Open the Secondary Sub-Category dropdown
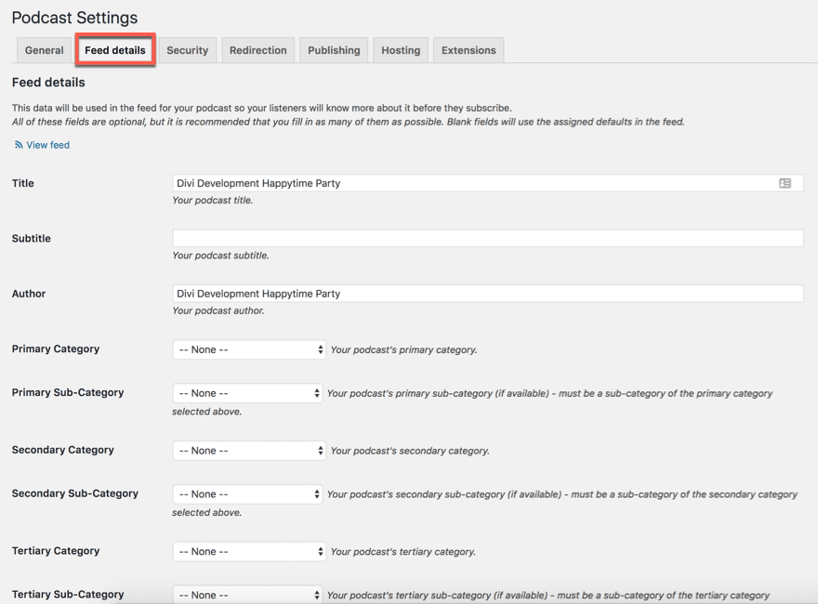The width and height of the screenshot is (818, 604). tap(246, 493)
